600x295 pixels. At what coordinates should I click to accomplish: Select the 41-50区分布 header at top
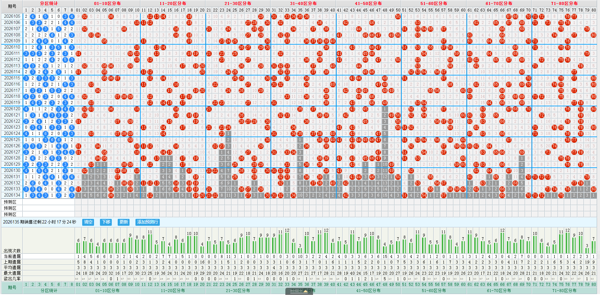(x=368, y=3)
